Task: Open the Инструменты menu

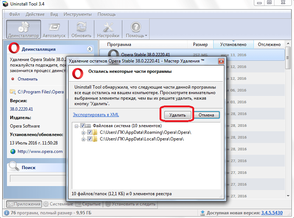Action: tap(78, 14)
